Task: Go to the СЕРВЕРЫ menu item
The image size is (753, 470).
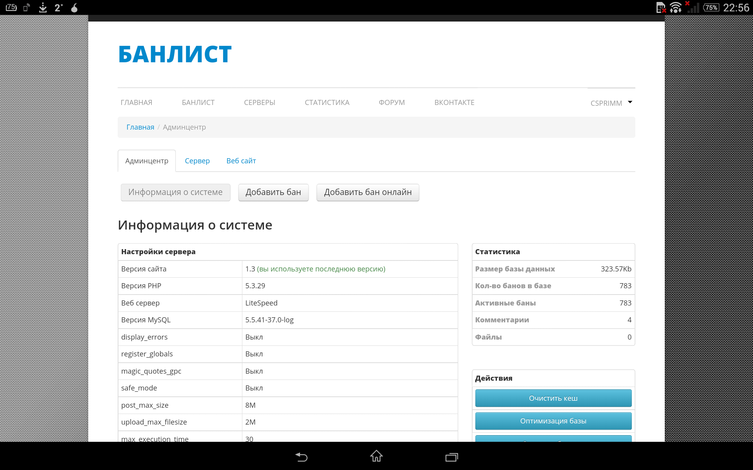Action: click(260, 103)
